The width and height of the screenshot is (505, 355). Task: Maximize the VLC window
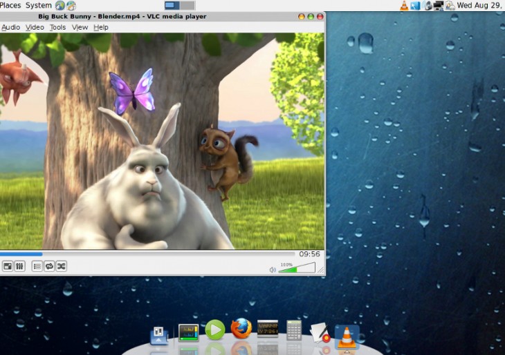point(311,17)
